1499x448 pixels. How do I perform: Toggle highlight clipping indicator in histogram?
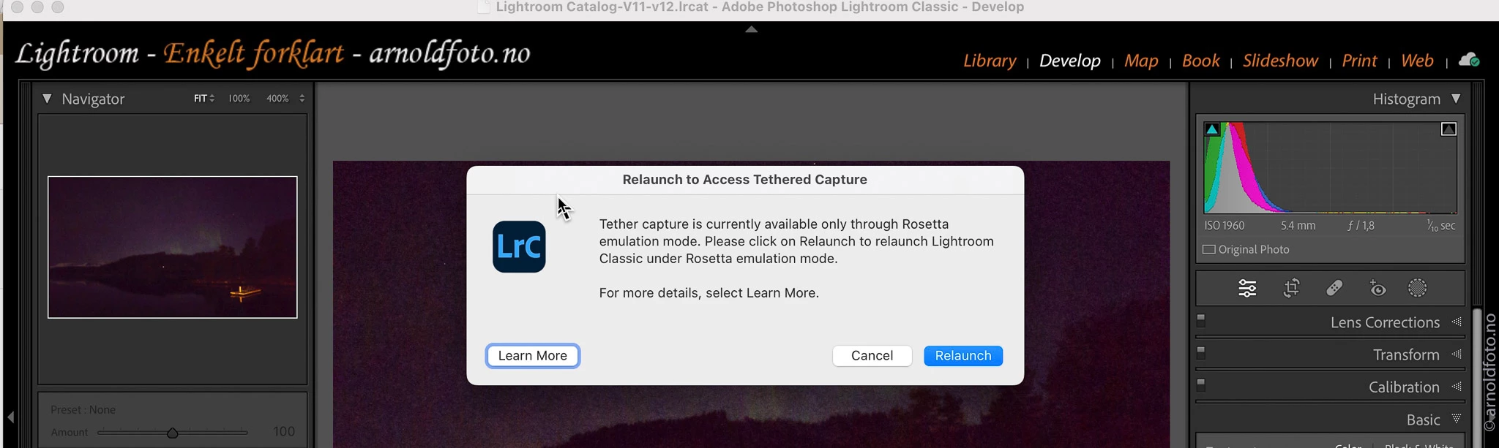[1448, 129]
